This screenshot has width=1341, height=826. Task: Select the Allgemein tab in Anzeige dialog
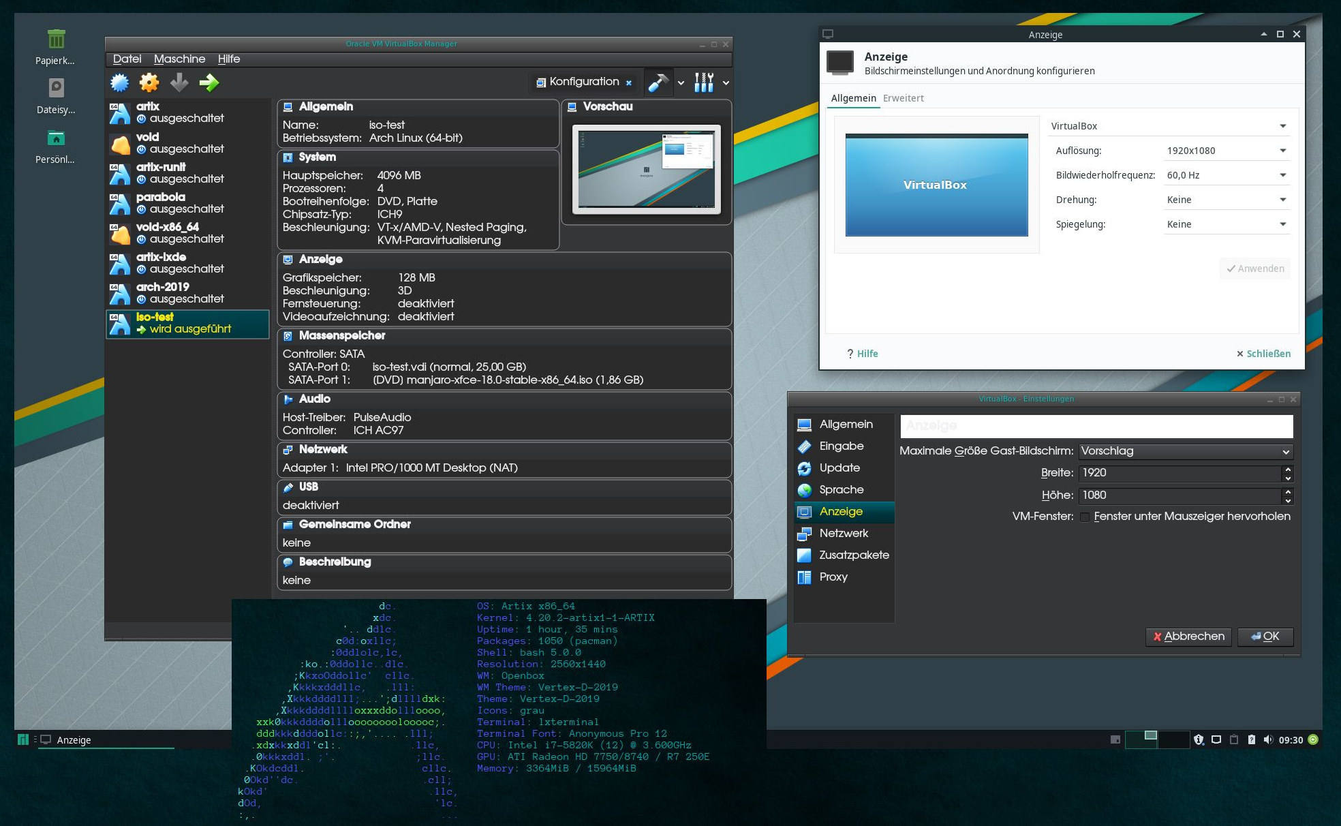pos(853,98)
